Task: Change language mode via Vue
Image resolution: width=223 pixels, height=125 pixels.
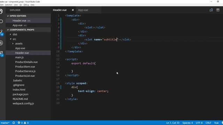Action: (216, 123)
